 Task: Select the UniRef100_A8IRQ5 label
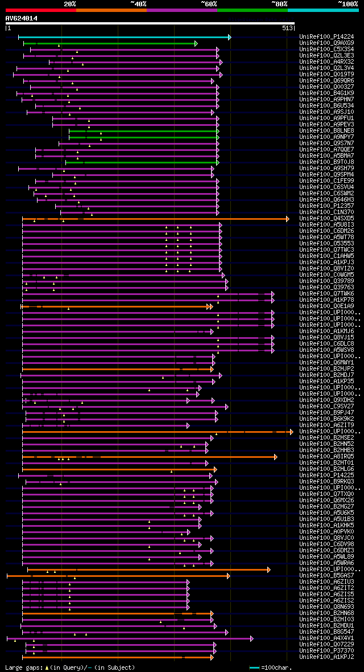pyautogui.click(x=326, y=456)
